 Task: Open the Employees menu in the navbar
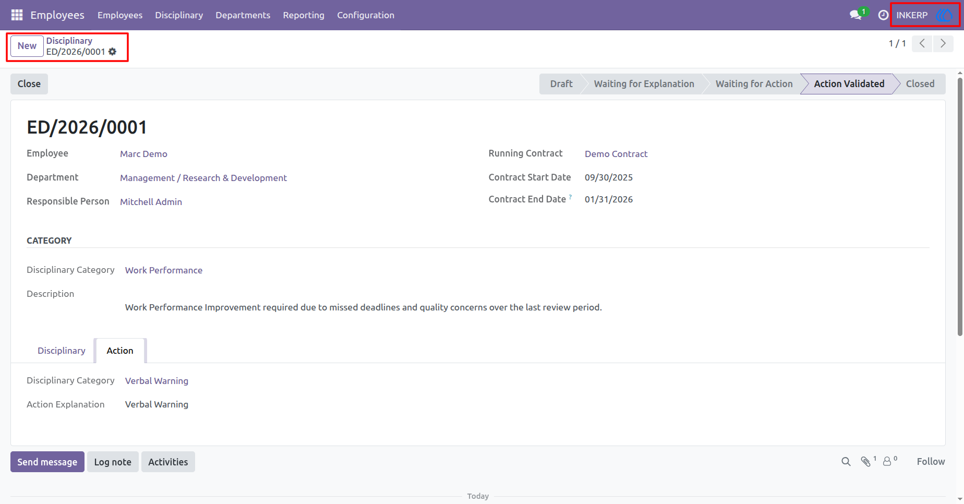point(120,15)
